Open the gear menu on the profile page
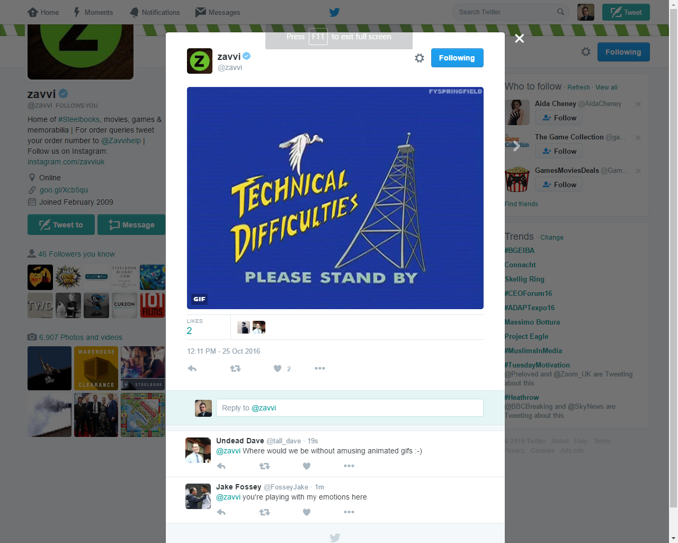This screenshot has height=543, width=678. tap(586, 52)
